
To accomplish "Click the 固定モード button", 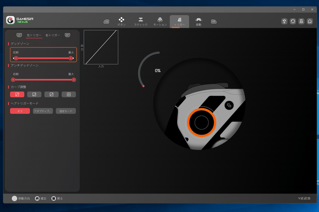I will (66, 111).
